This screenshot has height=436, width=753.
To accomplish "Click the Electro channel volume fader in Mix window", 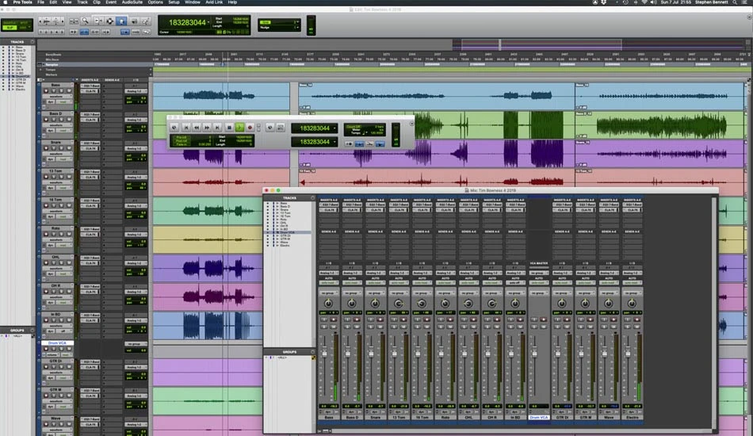I will click(628, 354).
